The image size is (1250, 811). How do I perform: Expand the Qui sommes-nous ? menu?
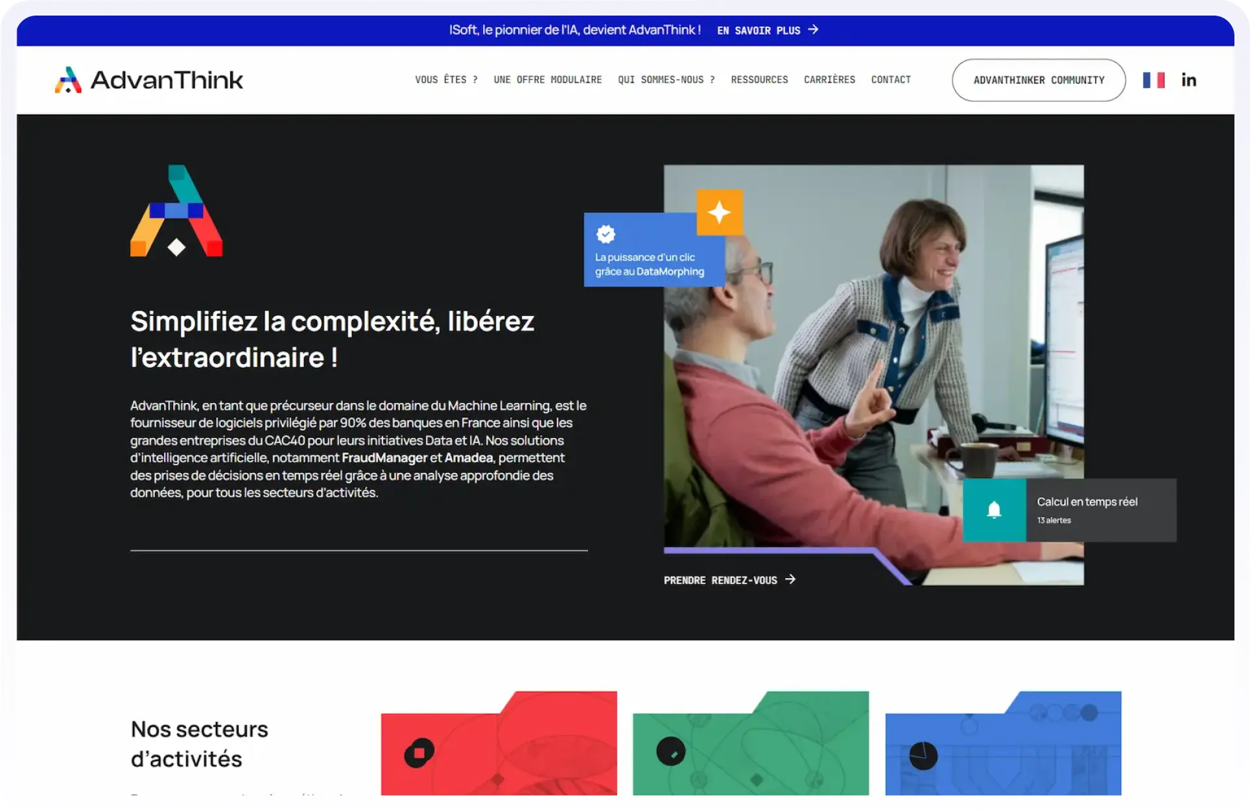tap(666, 80)
